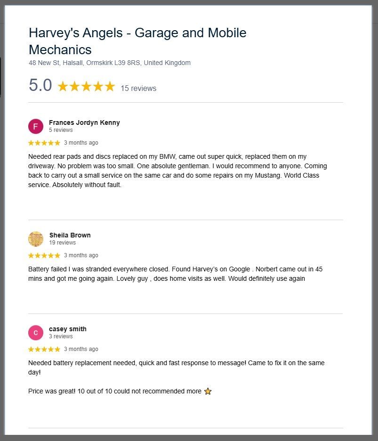Open Sheila Brown's profile picture
The width and height of the screenshot is (378, 441).
coord(36,239)
